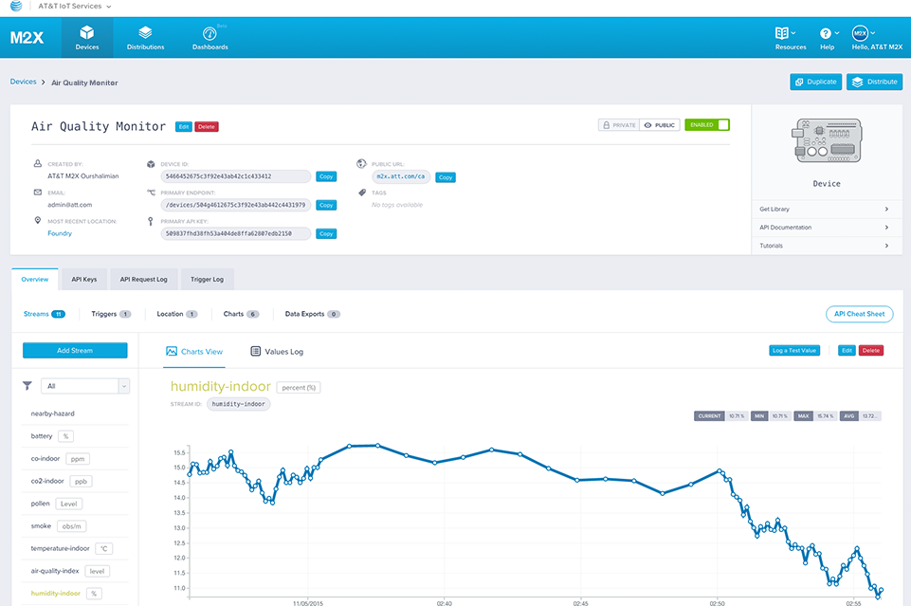The height and width of the screenshot is (606, 911).
Task: Click the location pin icon
Action: tap(38, 221)
